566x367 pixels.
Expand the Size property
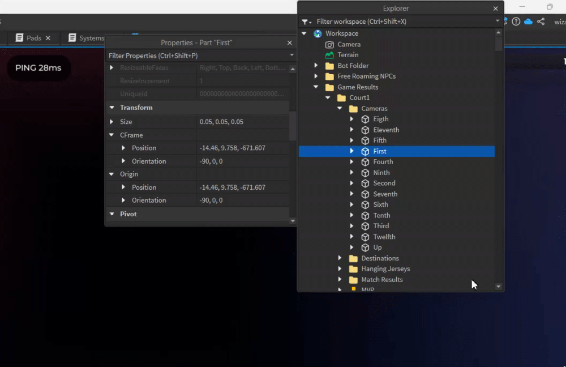click(x=112, y=122)
